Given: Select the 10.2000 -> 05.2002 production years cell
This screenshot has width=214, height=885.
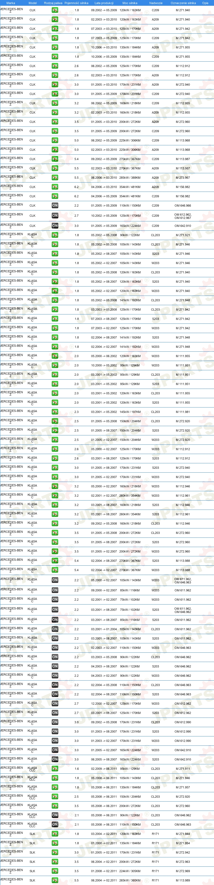Looking at the screenshot, I should (x=104, y=366).
